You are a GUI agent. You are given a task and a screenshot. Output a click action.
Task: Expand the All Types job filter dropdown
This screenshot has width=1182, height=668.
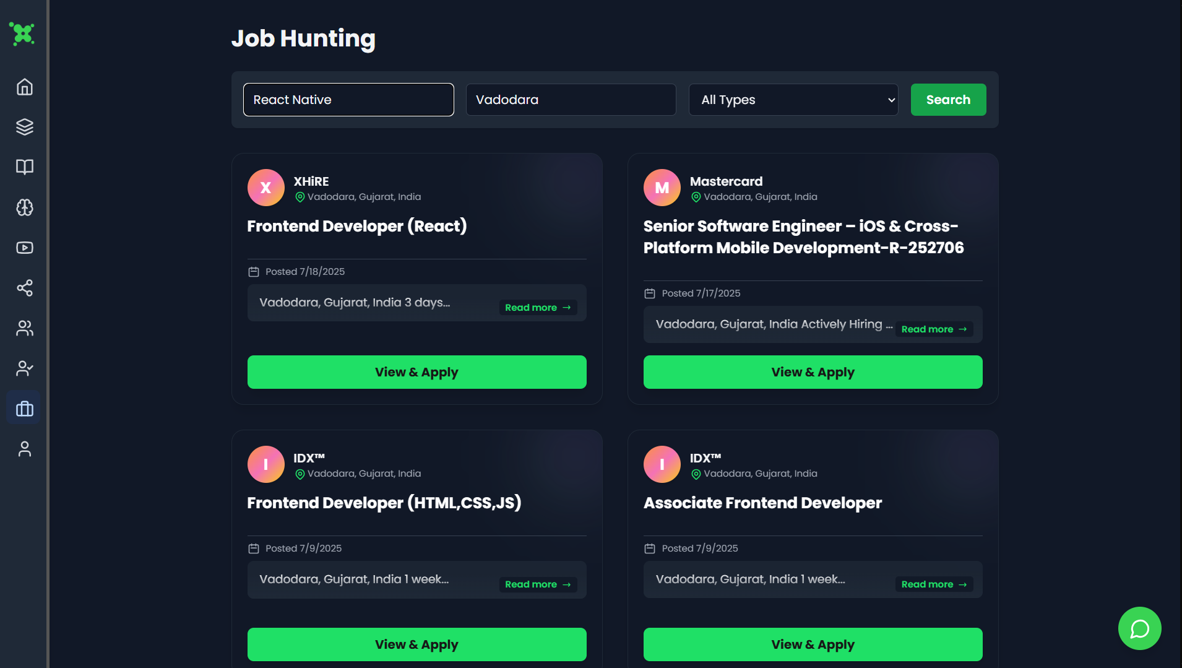[x=793, y=100]
